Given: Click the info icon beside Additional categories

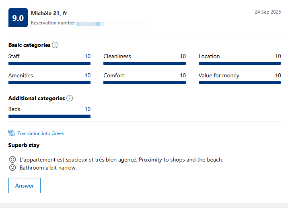Looking at the screenshot, I should pyautogui.click(x=70, y=98).
